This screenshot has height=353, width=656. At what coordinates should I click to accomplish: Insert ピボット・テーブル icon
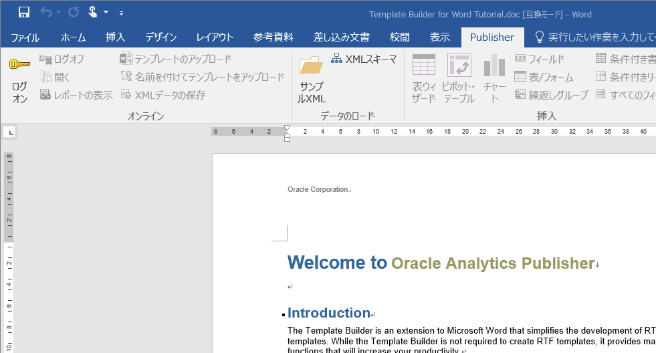(459, 65)
